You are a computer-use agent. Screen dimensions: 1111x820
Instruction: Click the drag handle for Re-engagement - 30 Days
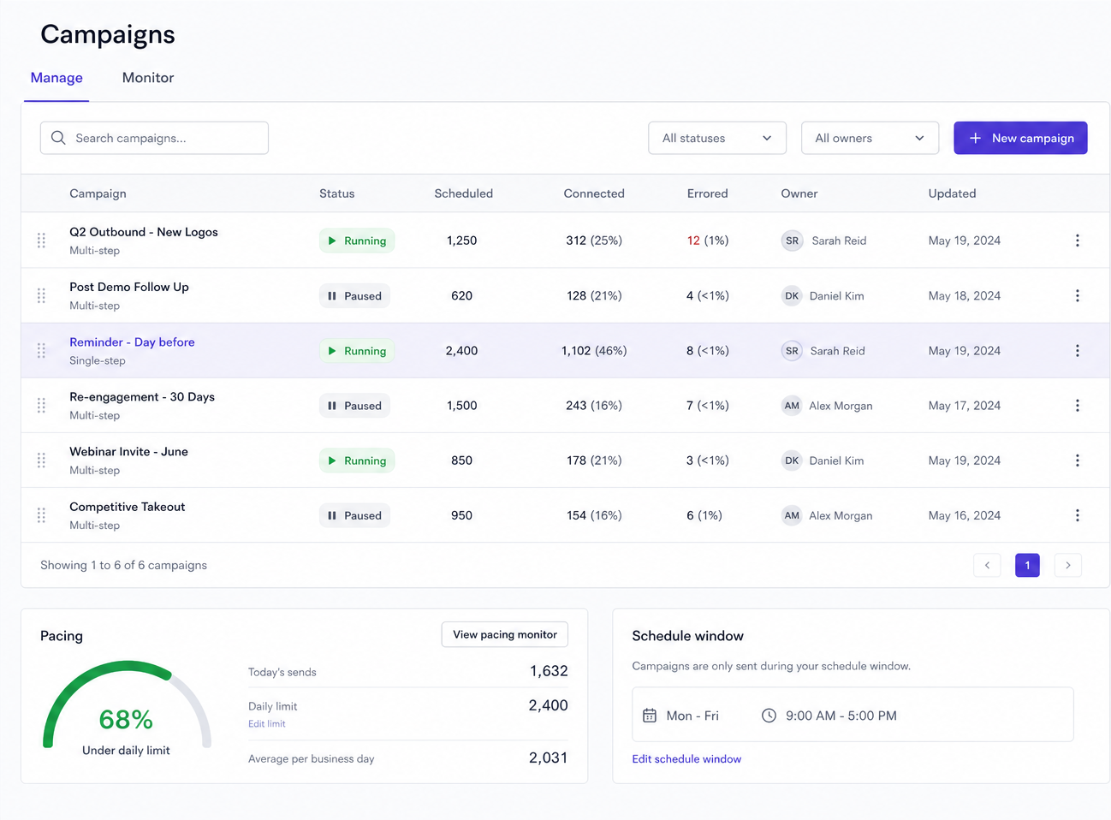41,405
